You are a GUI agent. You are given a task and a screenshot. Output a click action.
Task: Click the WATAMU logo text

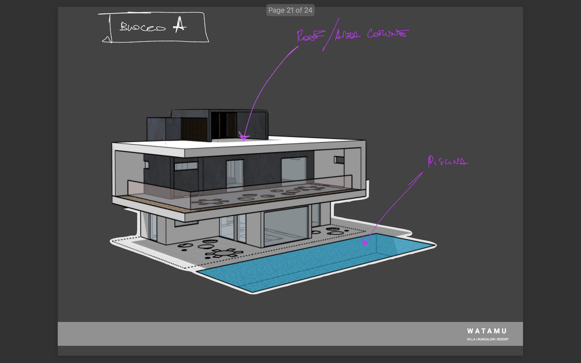click(487, 331)
